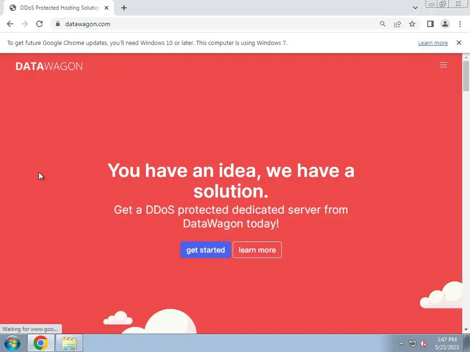Click the Chrome icon on the taskbar
The height and width of the screenshot is (352, 470).
41,343
